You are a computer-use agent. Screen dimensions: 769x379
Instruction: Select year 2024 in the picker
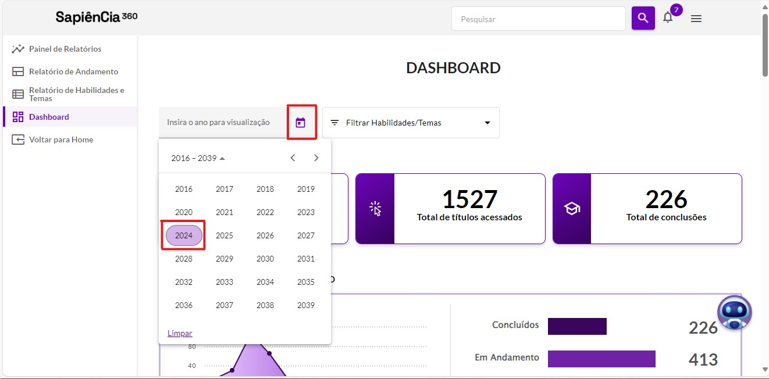(x=184, y=235)
